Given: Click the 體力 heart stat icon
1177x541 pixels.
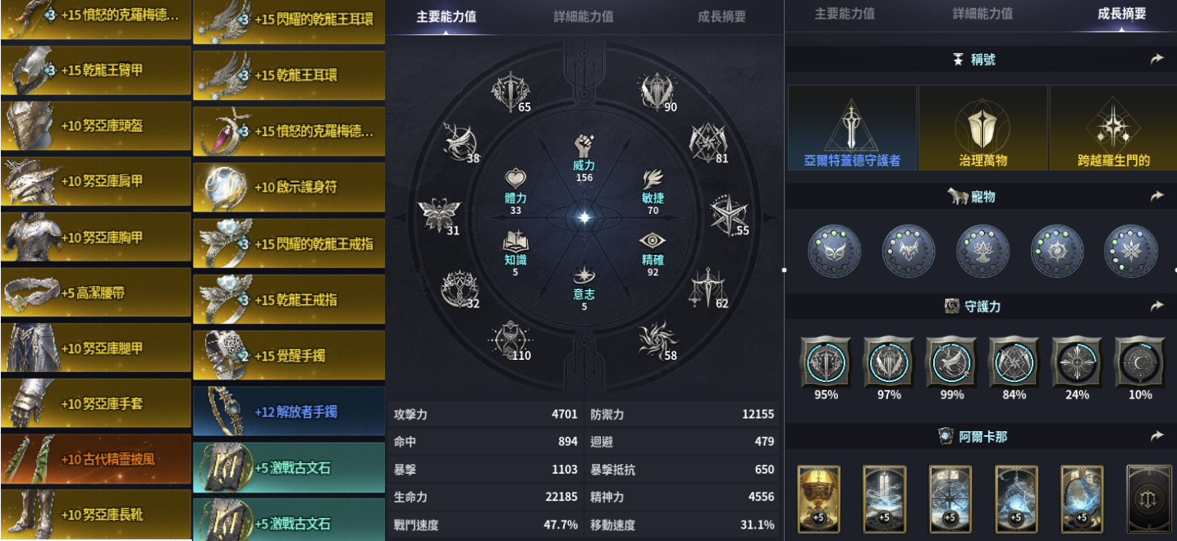Looking at the screenshot, I should (x=515, y=180).
